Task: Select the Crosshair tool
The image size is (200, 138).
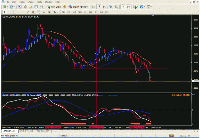Action: point(10,12)
